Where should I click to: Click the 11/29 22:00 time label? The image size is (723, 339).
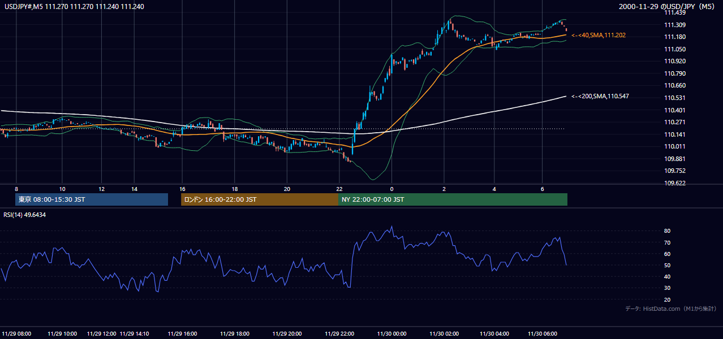339,334
